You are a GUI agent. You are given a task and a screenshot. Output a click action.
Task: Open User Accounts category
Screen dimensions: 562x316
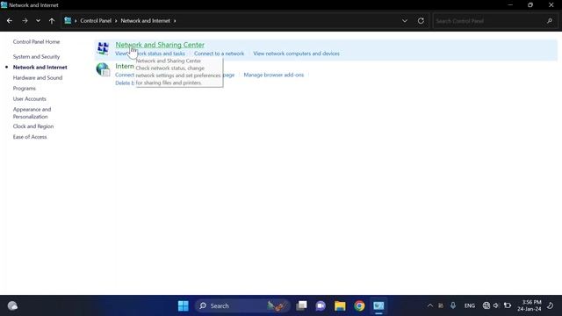point(29,98)
